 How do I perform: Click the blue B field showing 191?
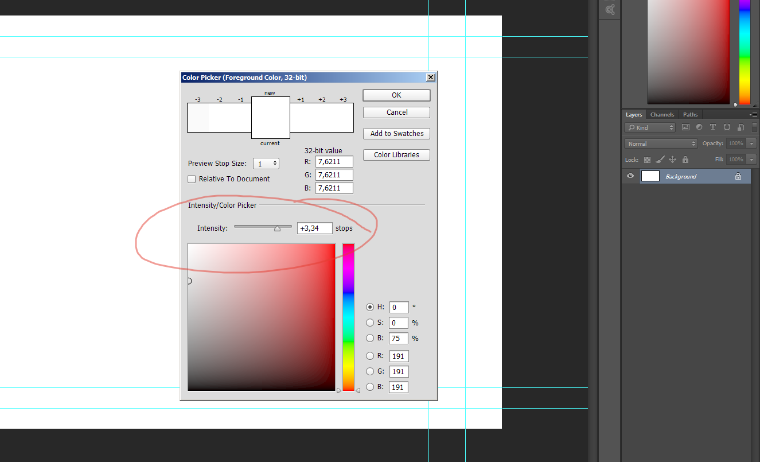399,387
